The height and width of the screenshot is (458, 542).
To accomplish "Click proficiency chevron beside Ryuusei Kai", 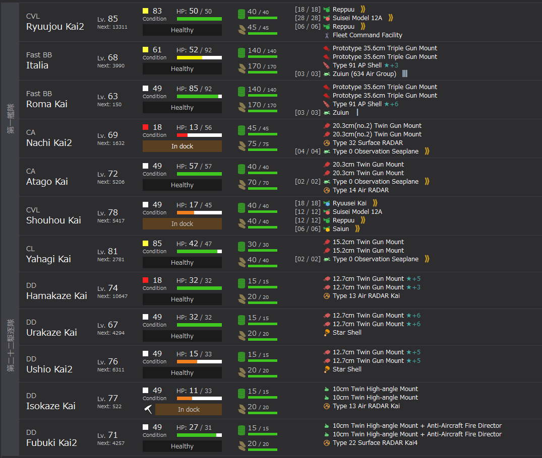I will click(x=375, y=203).
